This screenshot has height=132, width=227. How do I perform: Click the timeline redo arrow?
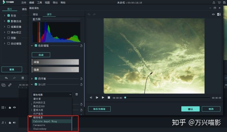pos(14,78)
